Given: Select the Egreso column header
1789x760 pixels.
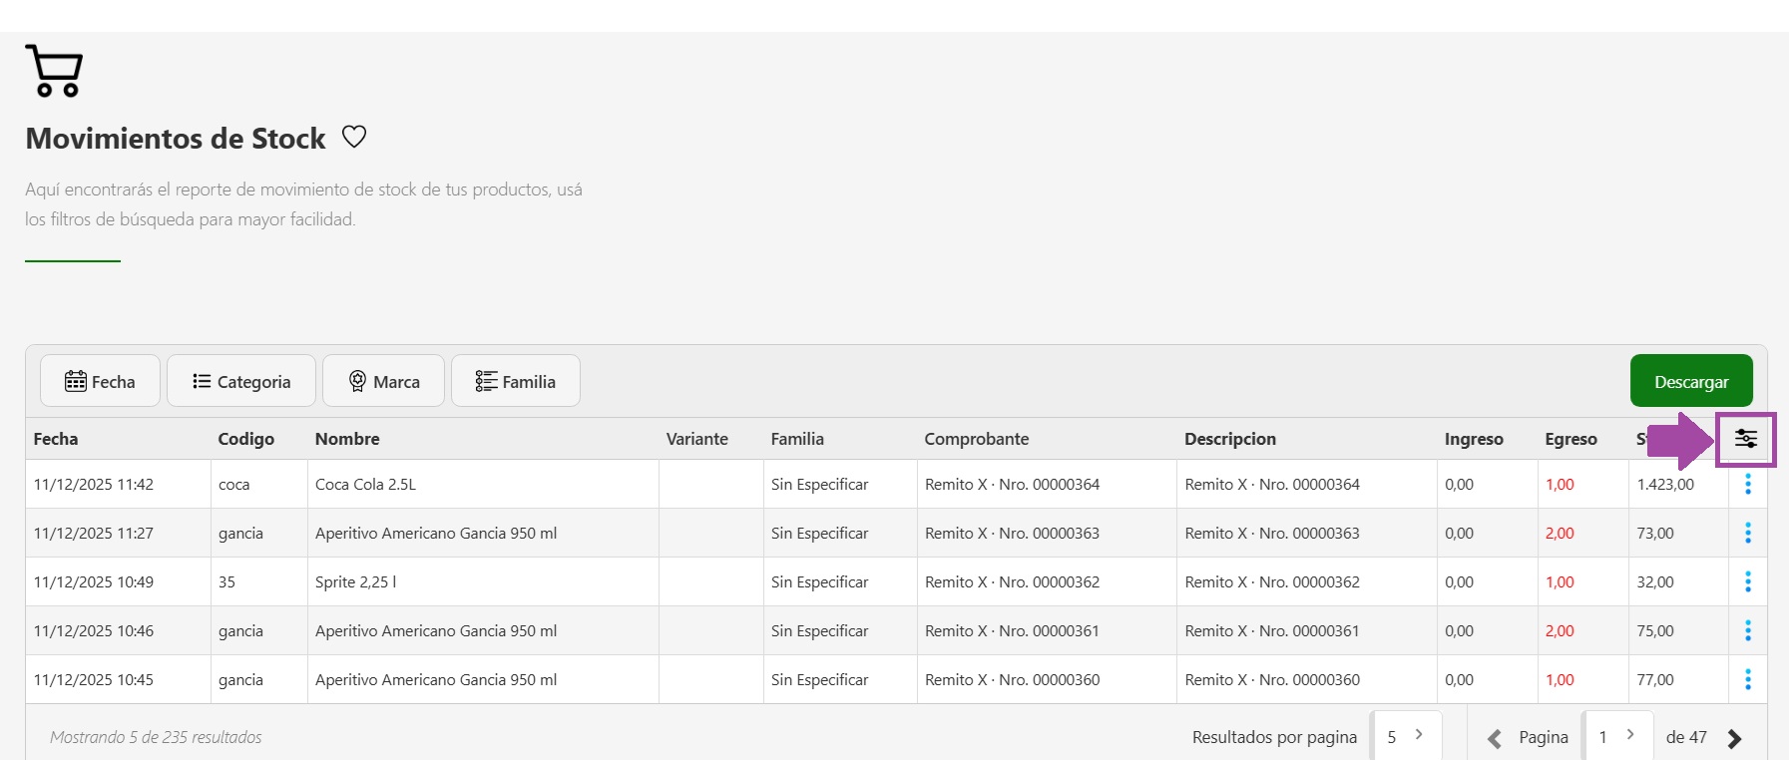Looking at the screenshot, I should (1570, 439).
